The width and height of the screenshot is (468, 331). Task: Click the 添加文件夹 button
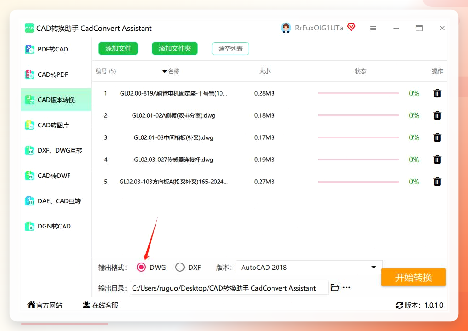point(174,49)
